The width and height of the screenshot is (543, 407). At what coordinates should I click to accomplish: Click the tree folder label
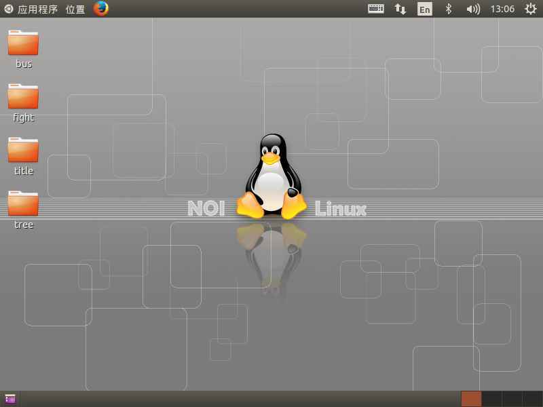point(24,225)
